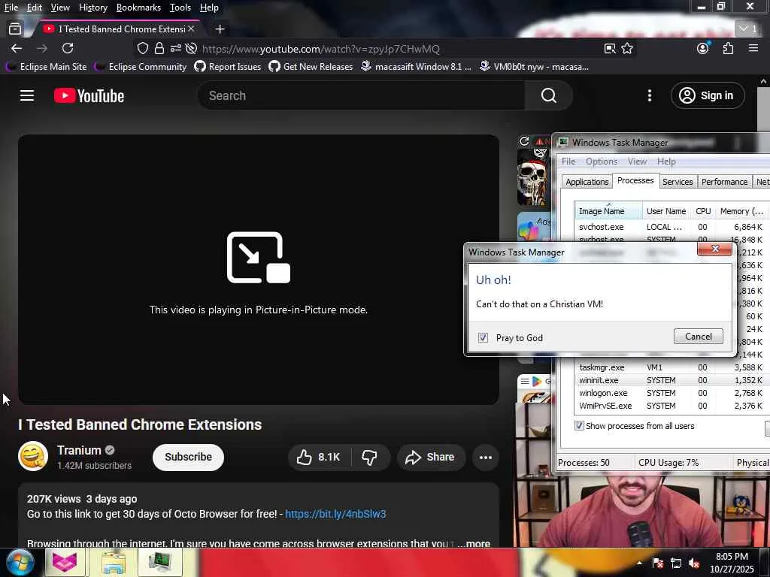Go to the YouTube home logo
Screen dimensions: 770x577
tap(89, 95)
